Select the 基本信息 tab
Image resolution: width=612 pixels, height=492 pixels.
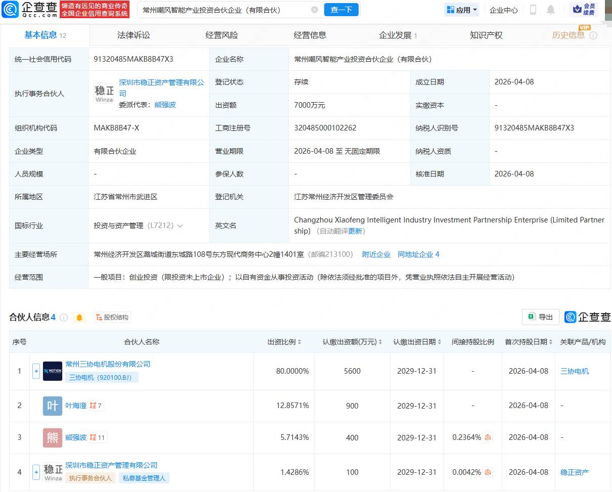click(45, 35)
